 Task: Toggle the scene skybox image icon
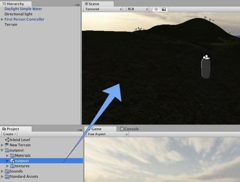(164, 9)
